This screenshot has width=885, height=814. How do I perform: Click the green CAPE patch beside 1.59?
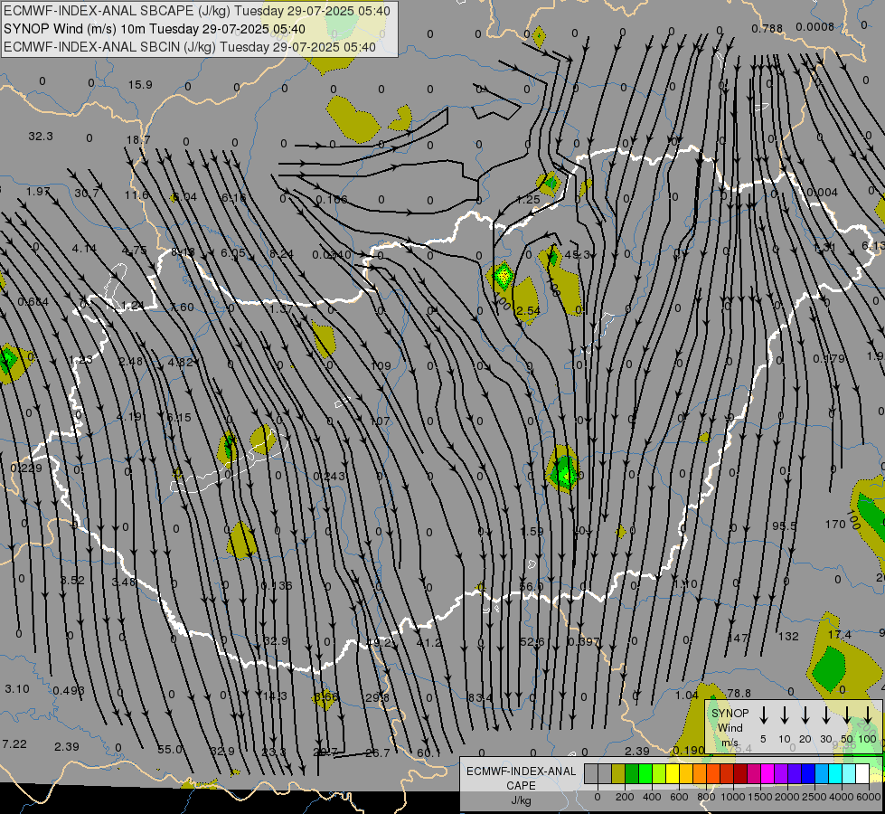pos(563,470)
